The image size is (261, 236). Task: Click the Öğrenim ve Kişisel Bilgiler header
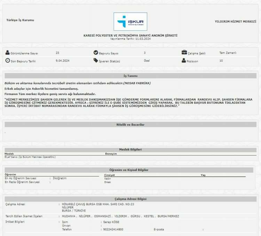(130, 170)
